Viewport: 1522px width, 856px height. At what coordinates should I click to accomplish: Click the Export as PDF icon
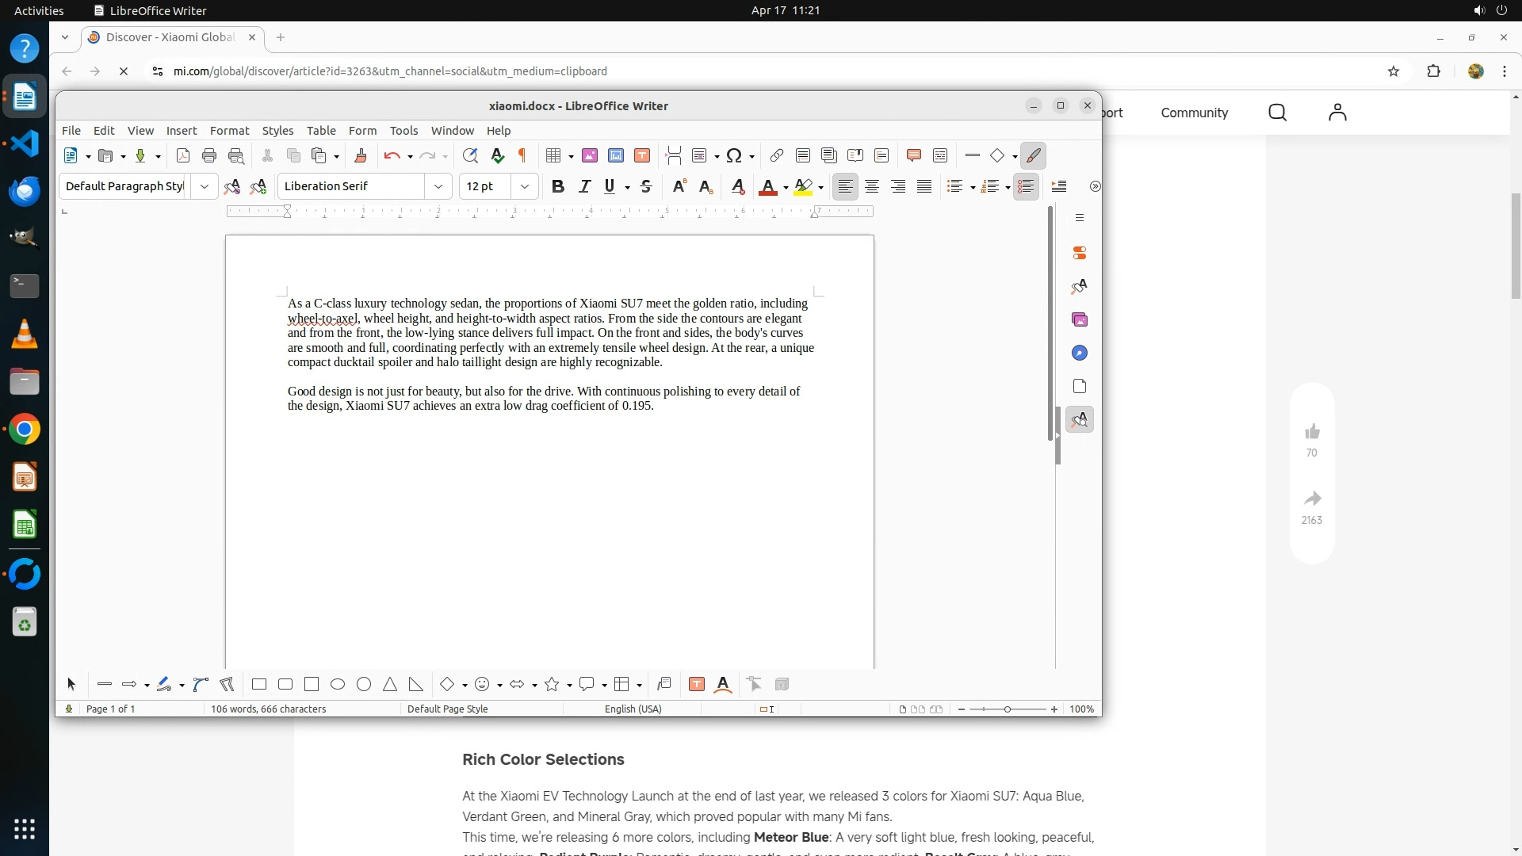(183, 156)
